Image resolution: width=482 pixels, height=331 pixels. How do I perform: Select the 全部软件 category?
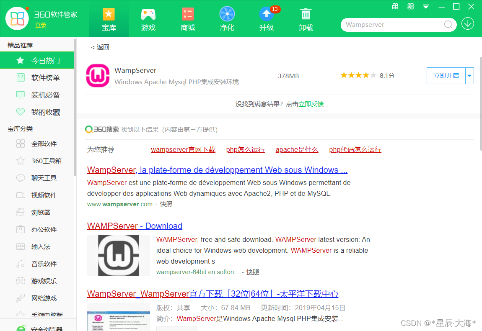[37, 144]
